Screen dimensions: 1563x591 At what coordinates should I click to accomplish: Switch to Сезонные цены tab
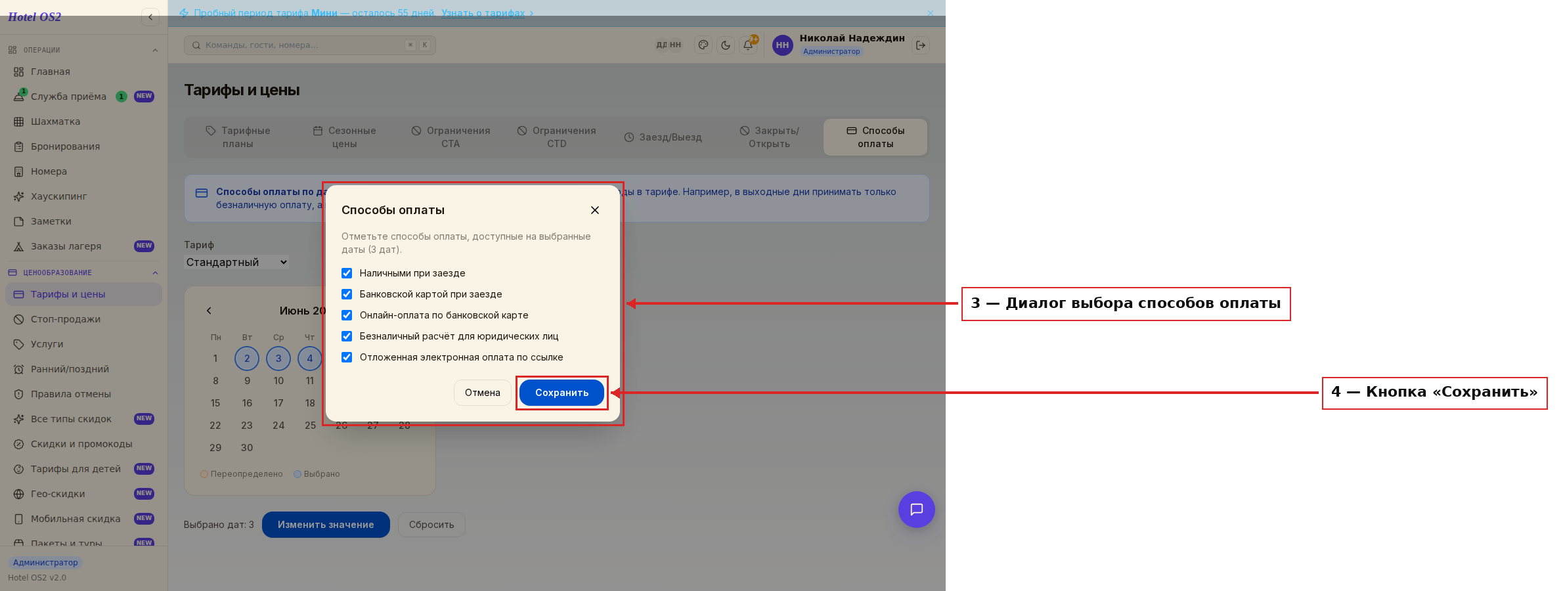tap(344, 137)
